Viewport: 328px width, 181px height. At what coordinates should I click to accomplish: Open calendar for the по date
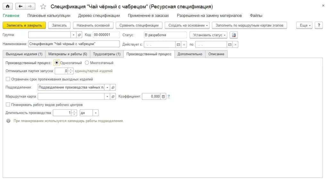(230, 45)
